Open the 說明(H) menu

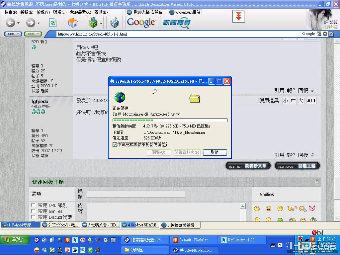pyautogui.click(x=101, y=12)
